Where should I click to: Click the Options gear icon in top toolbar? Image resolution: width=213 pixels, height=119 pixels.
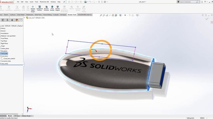(105, 2)
